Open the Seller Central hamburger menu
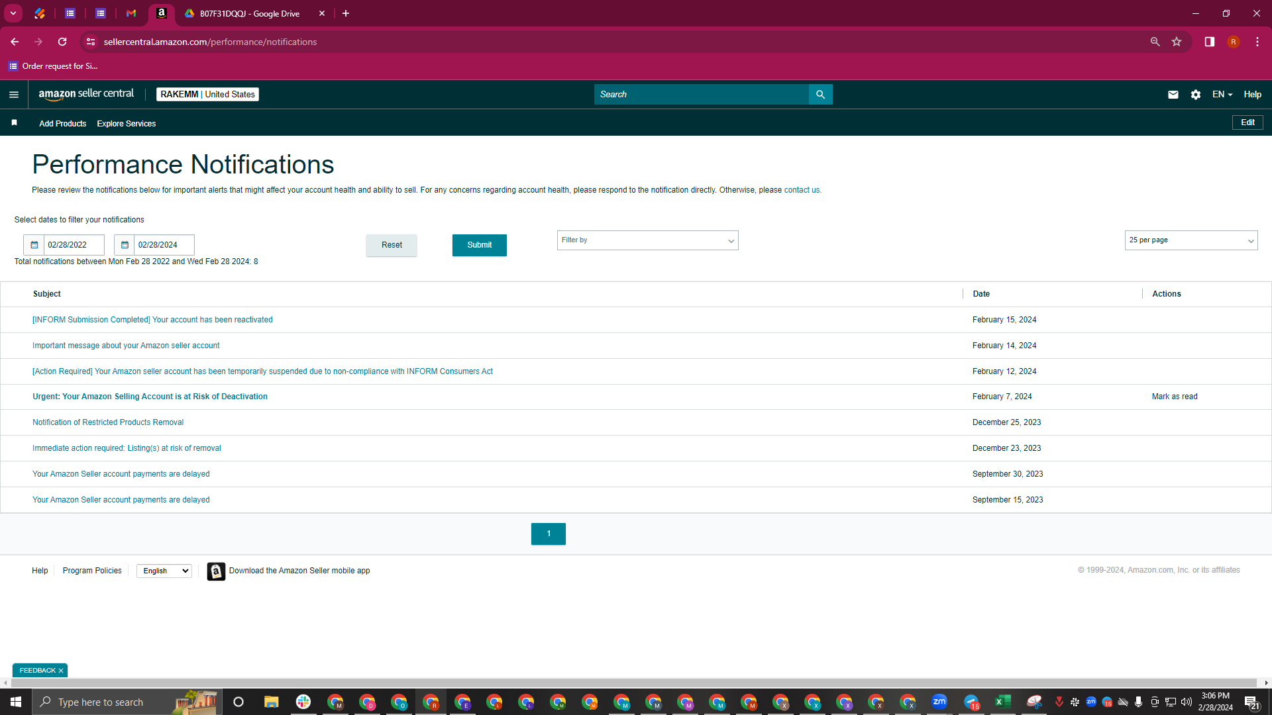Viewport: 1272px width, 715px height. click(x=14, y=95)
